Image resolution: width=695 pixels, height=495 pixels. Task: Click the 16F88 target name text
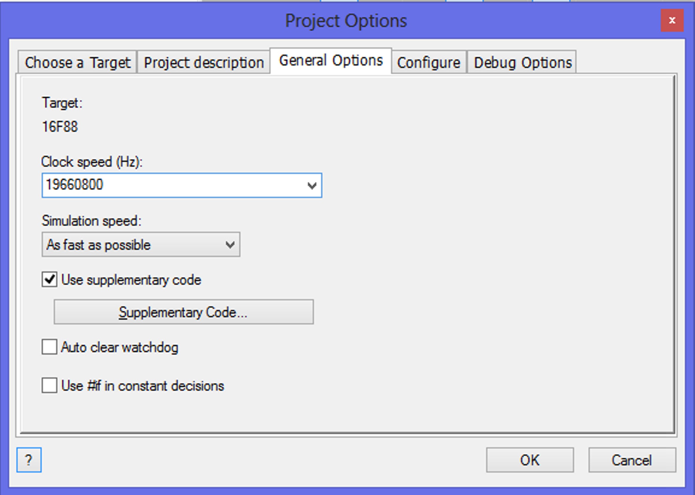tap(60, 127)
